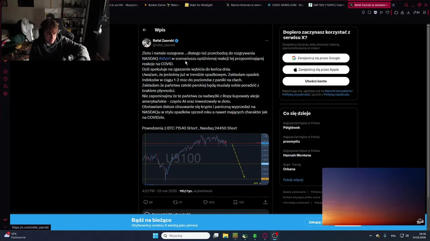
Task: Open the Task View taskbar icon
Action: [216, 236]
